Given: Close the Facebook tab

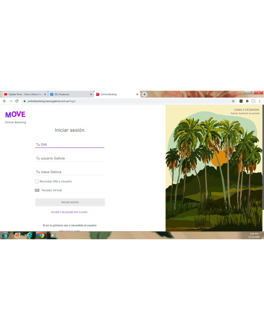Looking at the screenshot, I should coord(91,94).
